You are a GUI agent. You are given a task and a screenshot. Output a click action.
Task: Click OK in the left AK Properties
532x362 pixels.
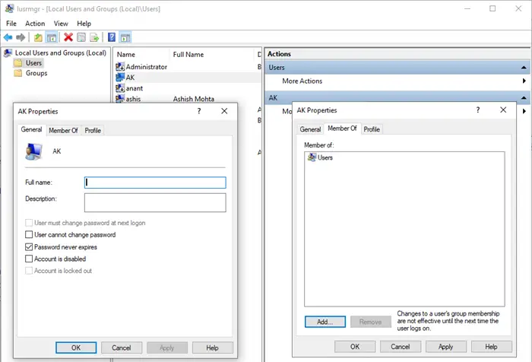click(76, 348)
